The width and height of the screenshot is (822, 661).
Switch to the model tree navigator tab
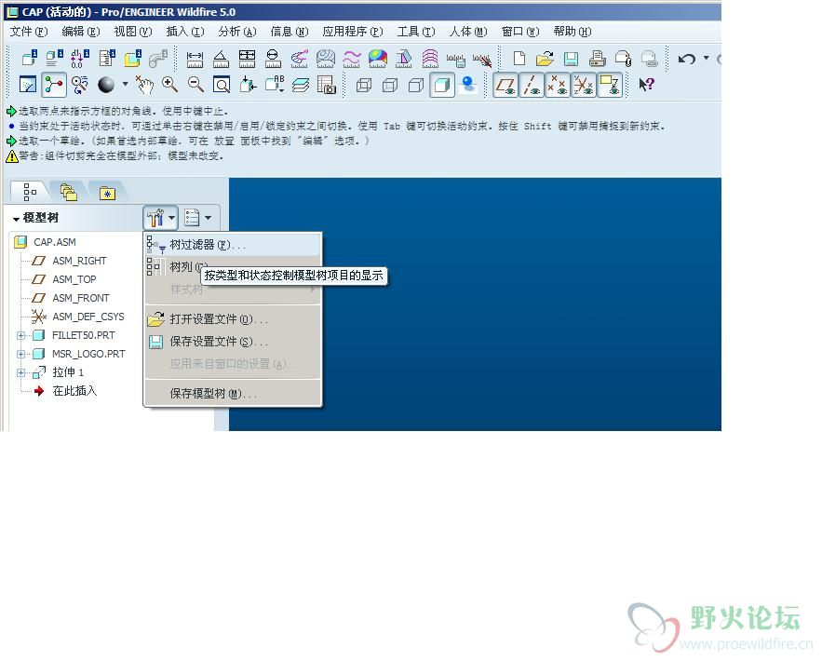(30, 192)
